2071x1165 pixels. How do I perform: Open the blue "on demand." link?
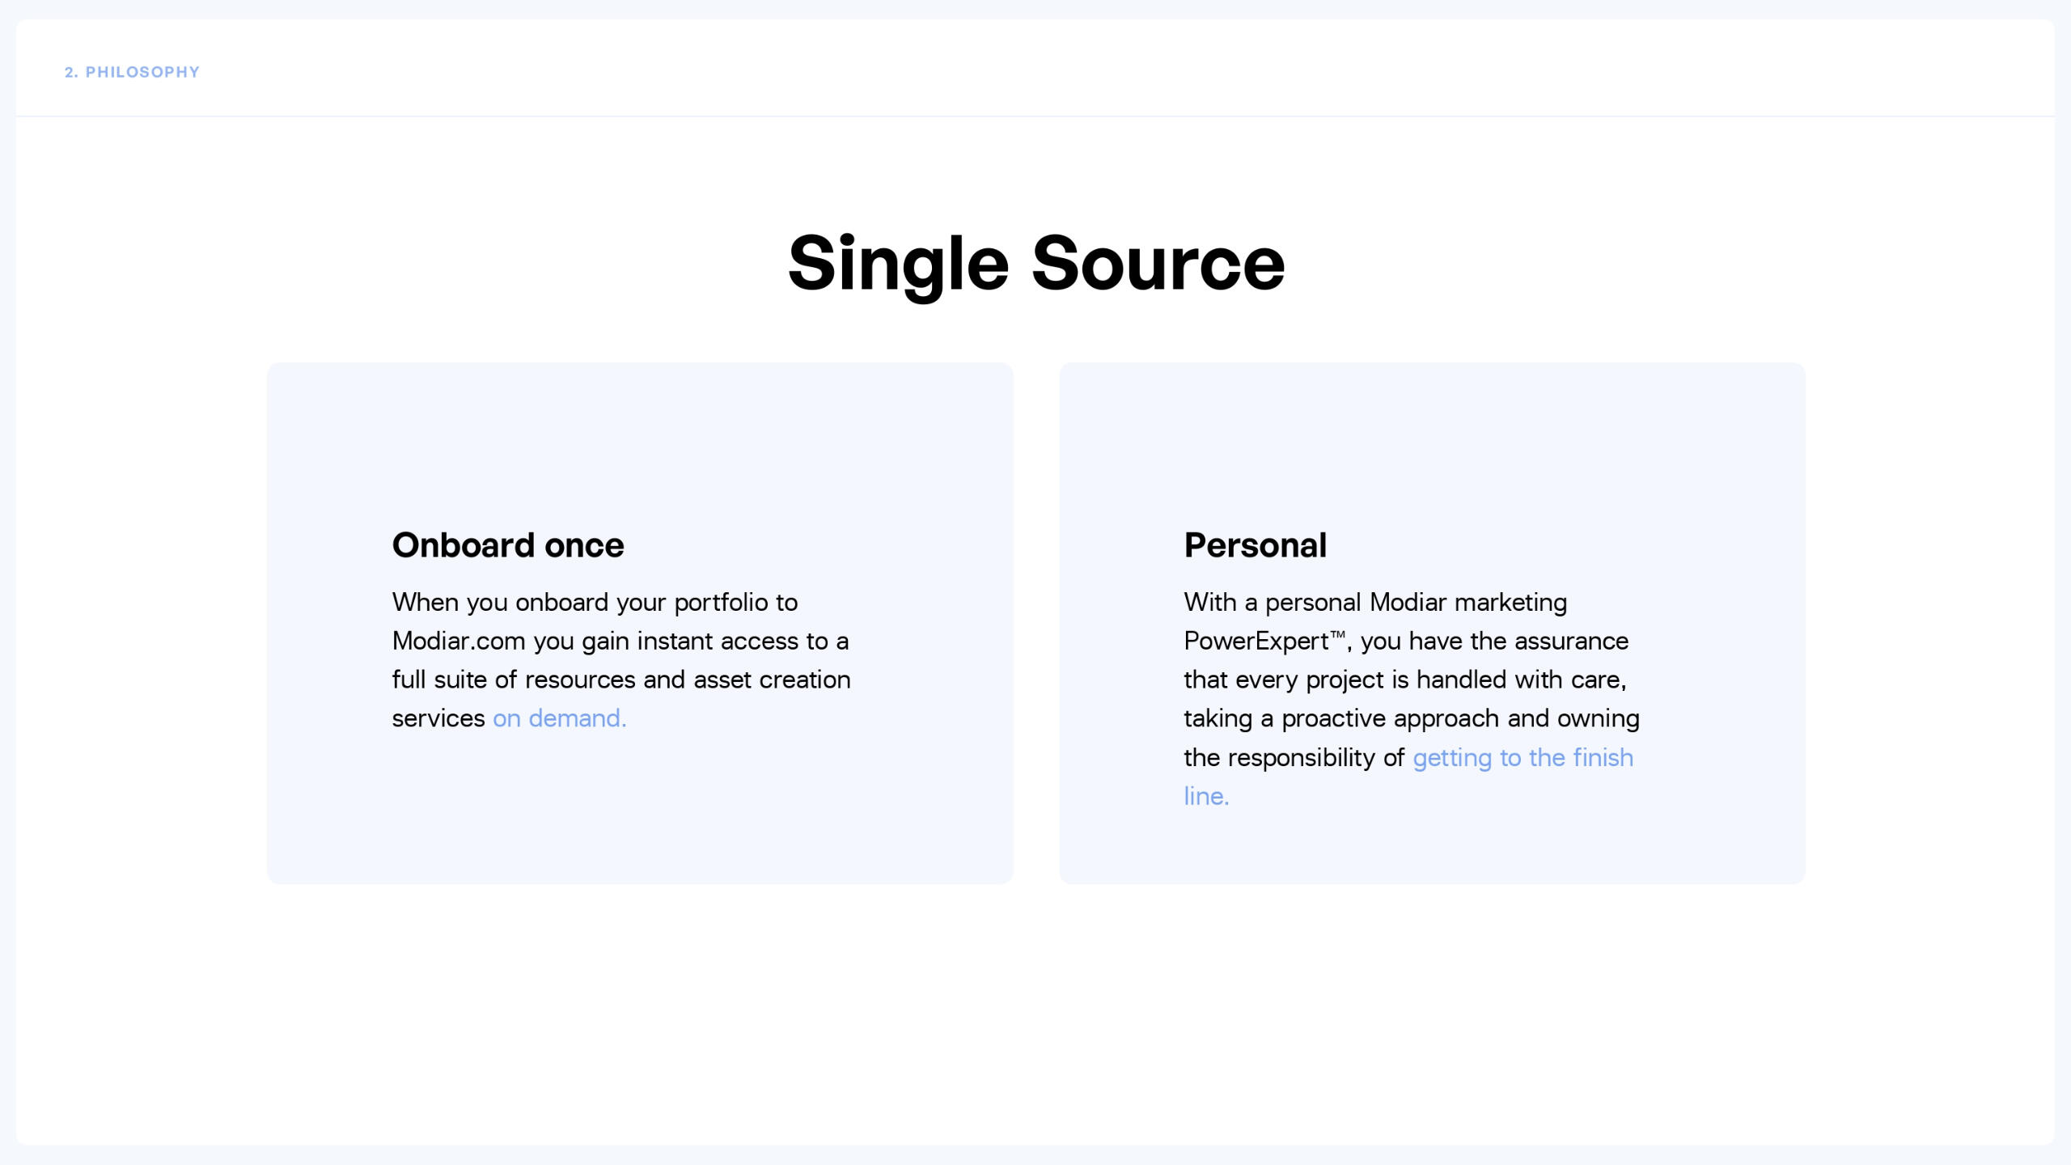(559, 718)
